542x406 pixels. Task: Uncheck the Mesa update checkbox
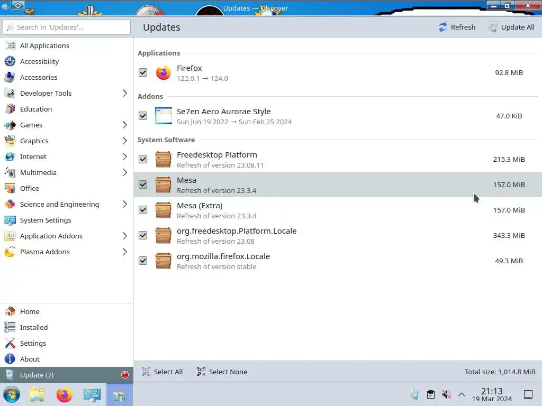click(x=143, y=184)
